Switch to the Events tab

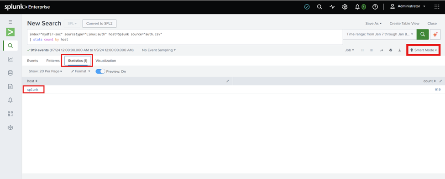click(32, 61)
